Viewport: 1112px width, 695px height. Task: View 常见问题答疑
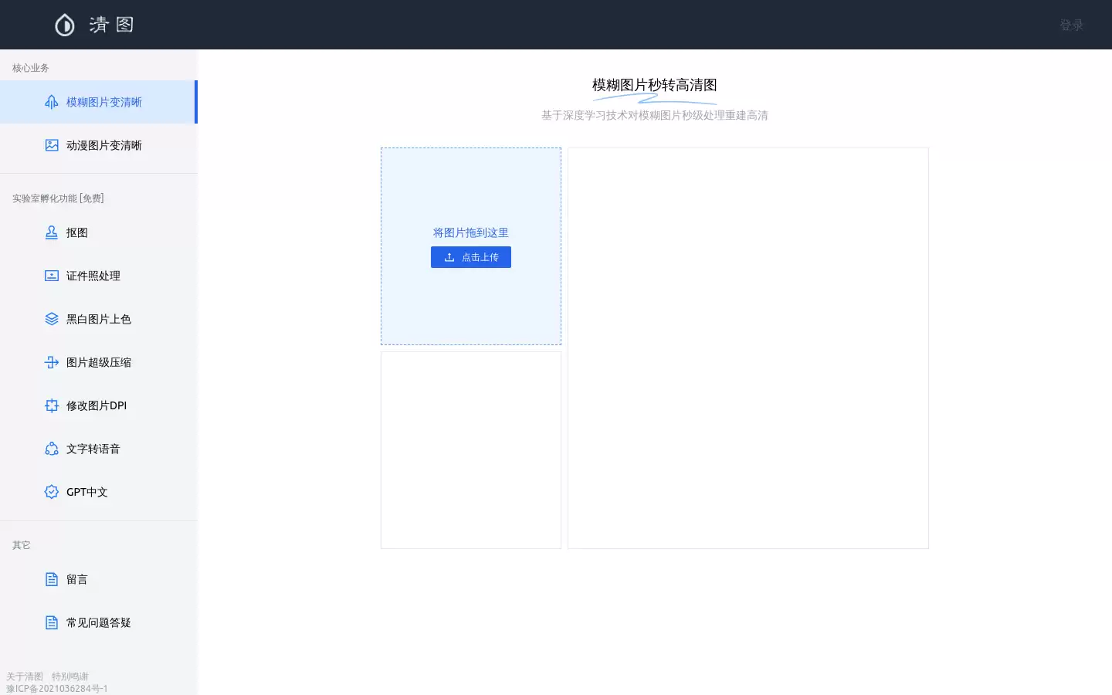pyautogui.click(x=99, y=622)
